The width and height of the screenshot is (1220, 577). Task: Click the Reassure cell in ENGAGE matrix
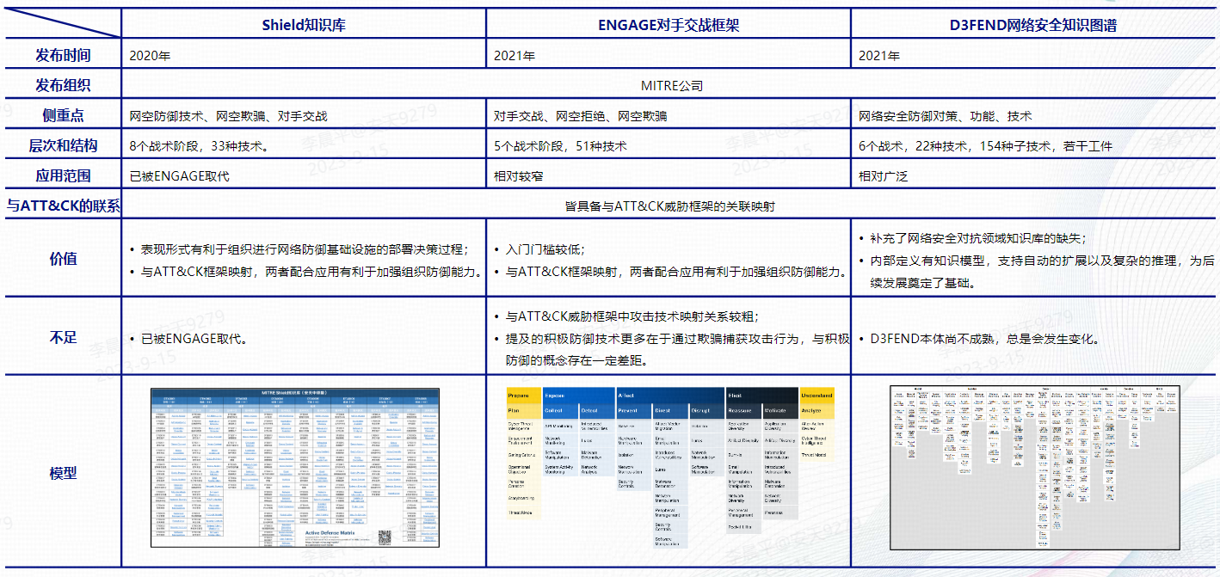click(x=743, y=411)
